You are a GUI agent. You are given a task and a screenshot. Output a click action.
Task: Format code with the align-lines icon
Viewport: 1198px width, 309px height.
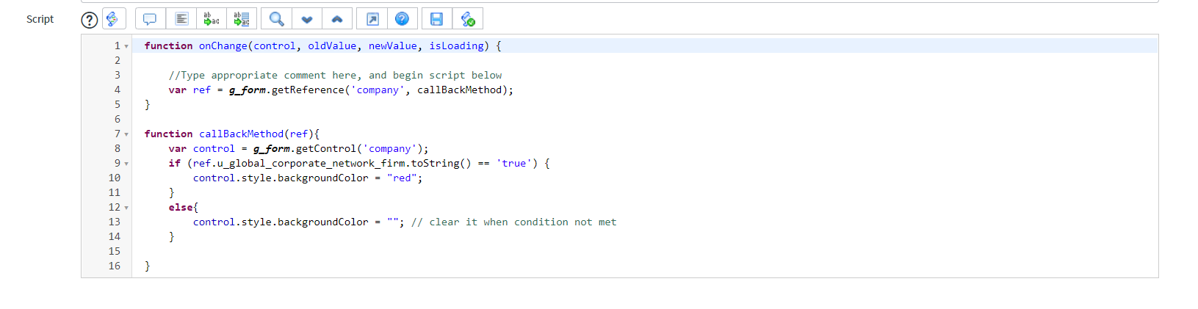click(x=181, y=18)
